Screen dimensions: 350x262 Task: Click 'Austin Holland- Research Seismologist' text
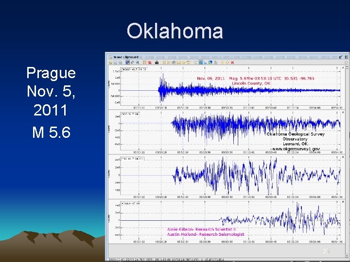coord(206,234)
